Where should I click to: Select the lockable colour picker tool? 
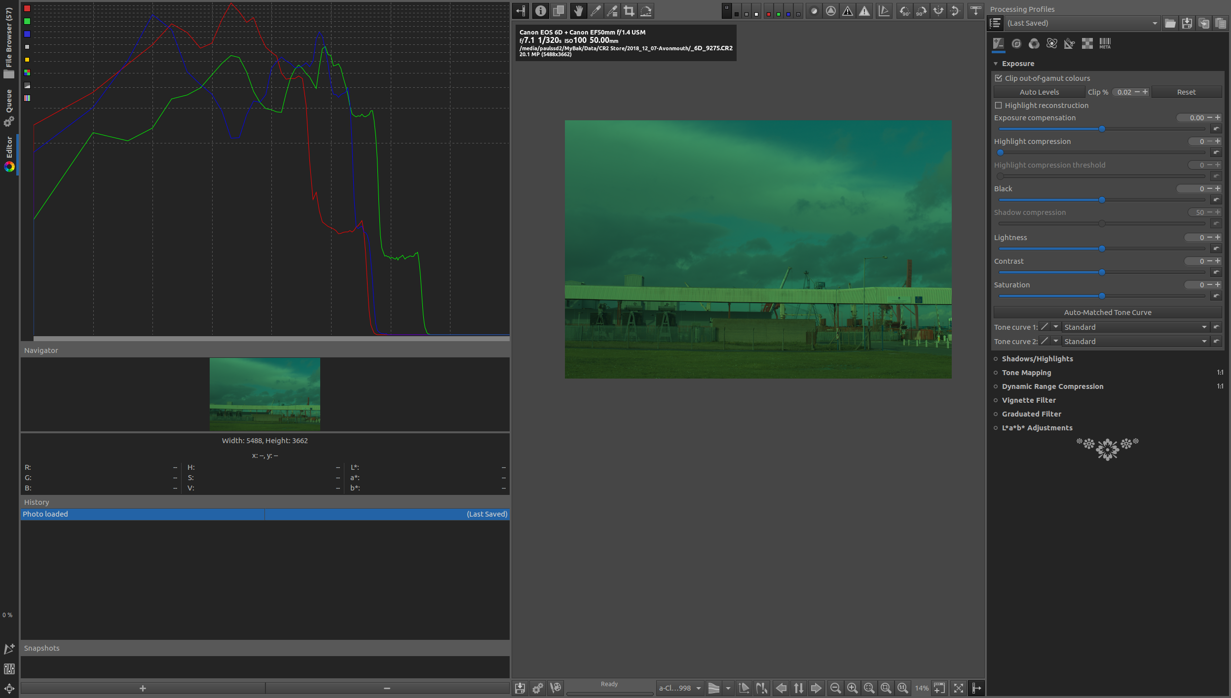click(612, 11)
